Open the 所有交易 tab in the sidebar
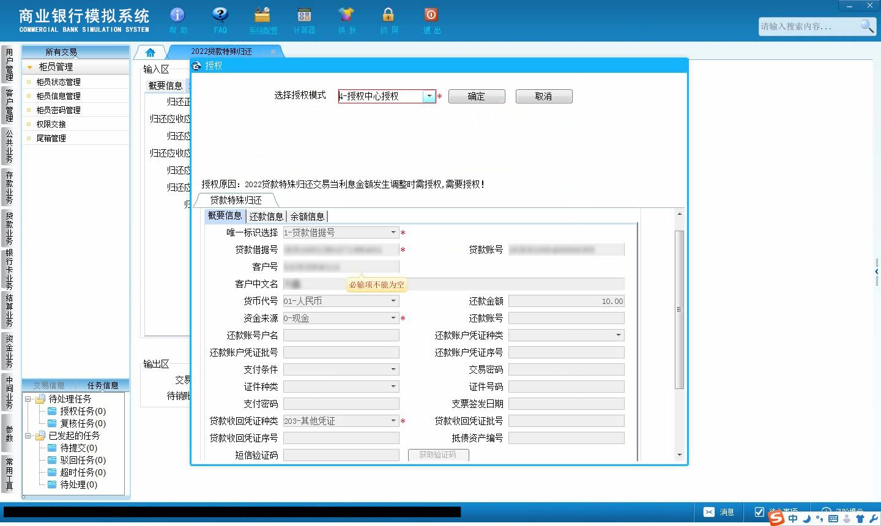 click(x=61, y=52)
